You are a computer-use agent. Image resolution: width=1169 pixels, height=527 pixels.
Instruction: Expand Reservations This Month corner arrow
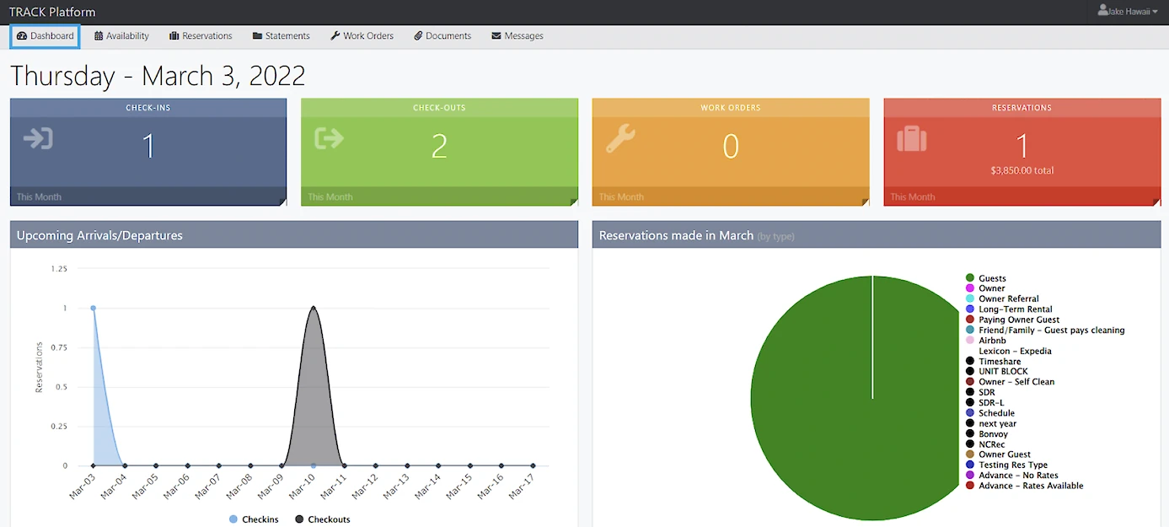[x=1156, y=202]
